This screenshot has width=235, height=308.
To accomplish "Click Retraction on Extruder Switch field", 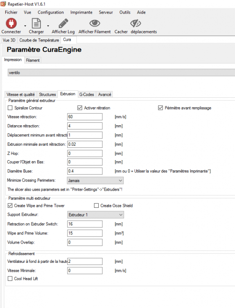I will pyautogui.click(x=85, y=224).
